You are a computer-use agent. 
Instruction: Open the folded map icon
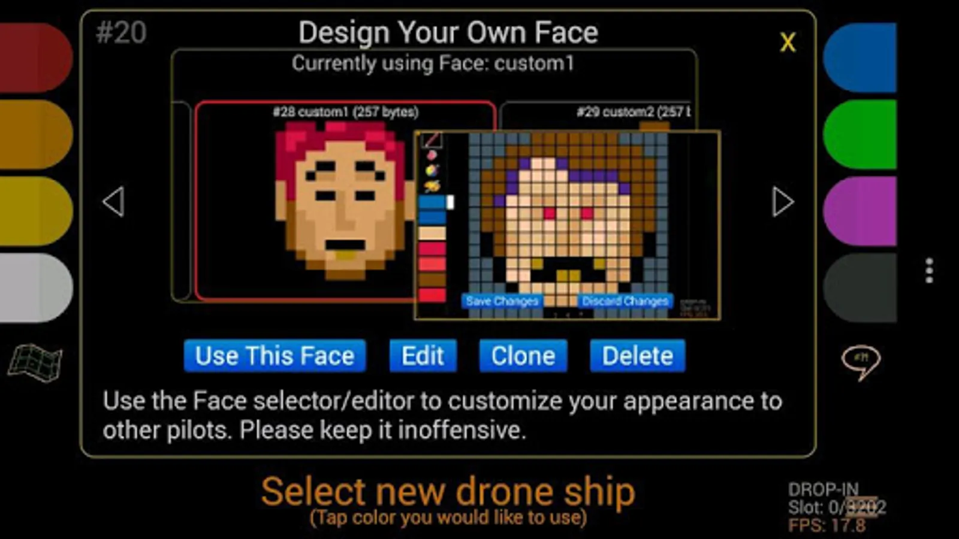pyautogui.click(x=35, y=362)
